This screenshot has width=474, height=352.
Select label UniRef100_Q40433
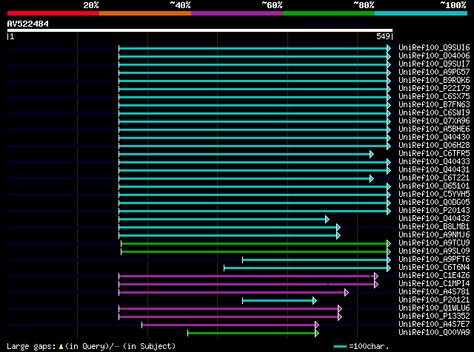[x=434, y=161]
